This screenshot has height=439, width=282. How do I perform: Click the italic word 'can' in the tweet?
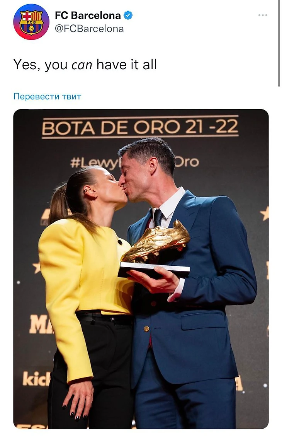click(82, 65)
